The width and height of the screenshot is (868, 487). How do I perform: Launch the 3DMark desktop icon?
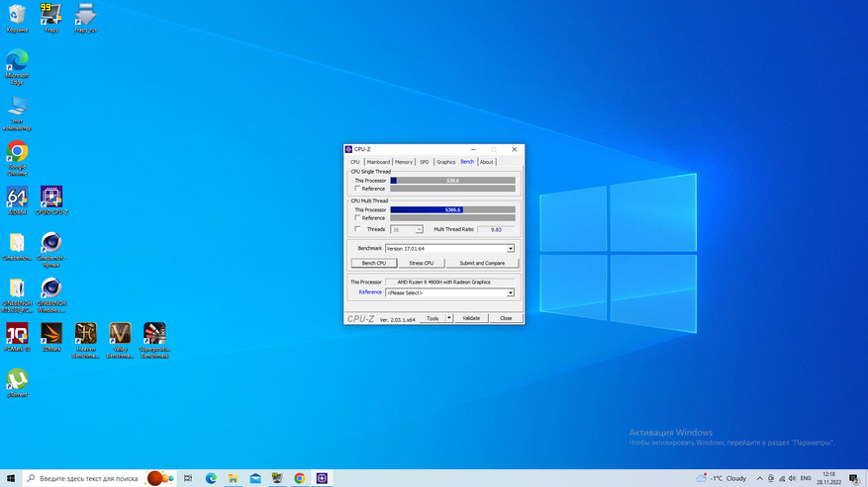click(51, 334)
